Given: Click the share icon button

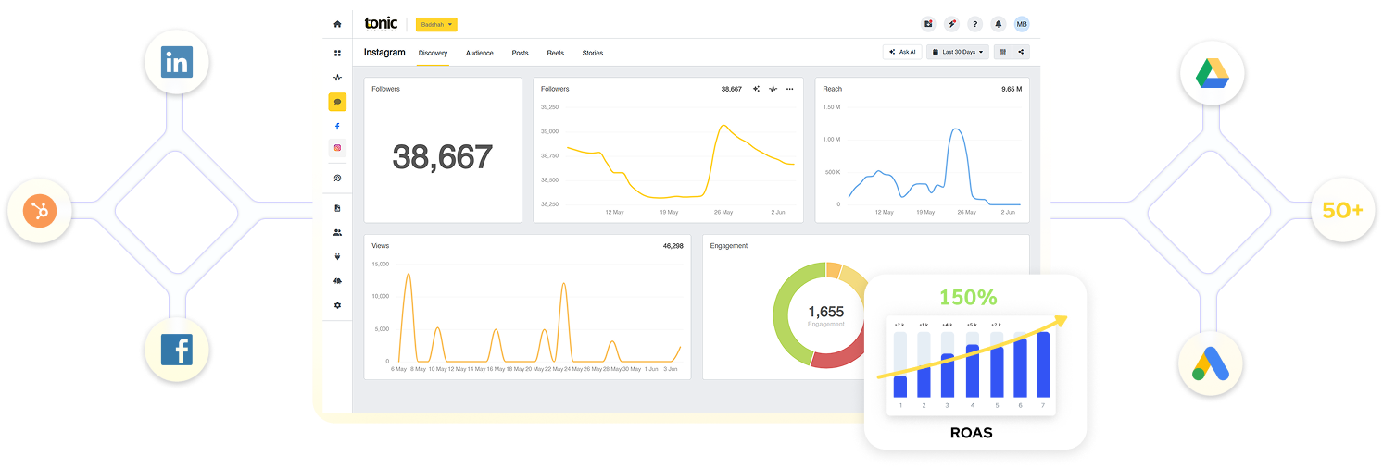Looking at the screenshot, I should click(x=1020, y=52).
